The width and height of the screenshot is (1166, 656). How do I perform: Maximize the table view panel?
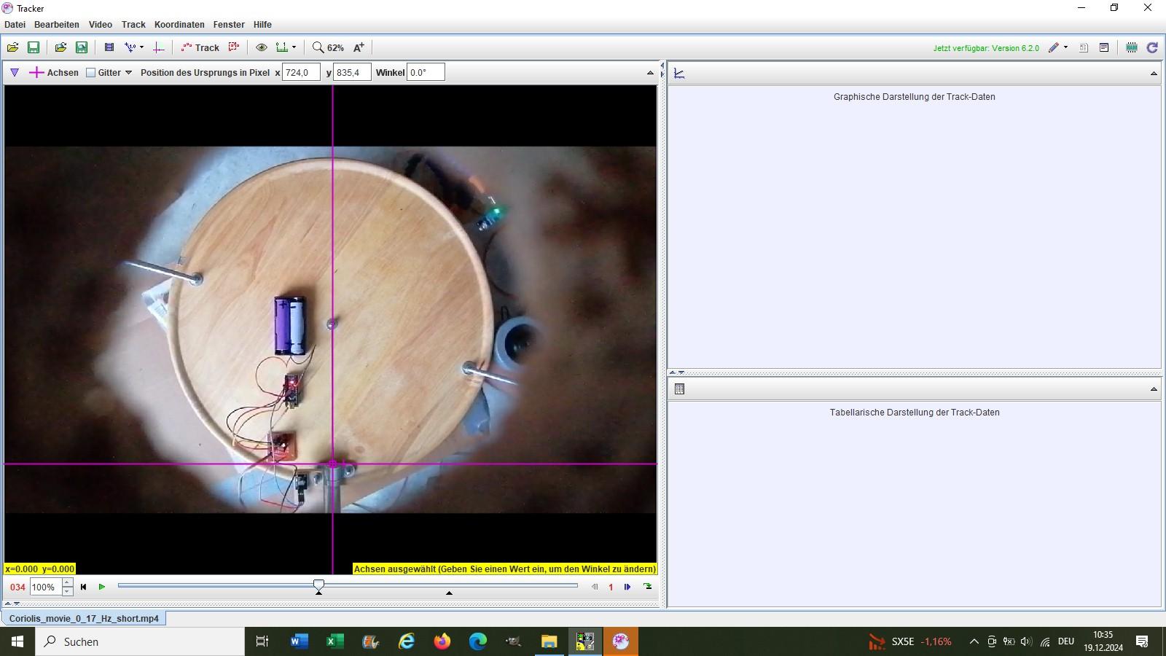click(x=1154, y=389)
